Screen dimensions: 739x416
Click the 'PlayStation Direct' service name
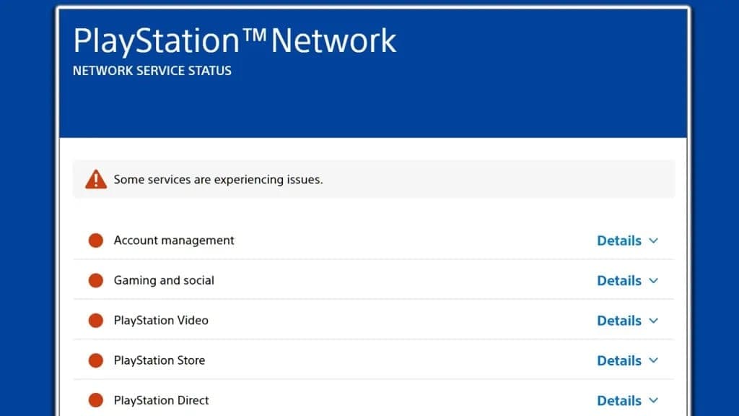161,400
